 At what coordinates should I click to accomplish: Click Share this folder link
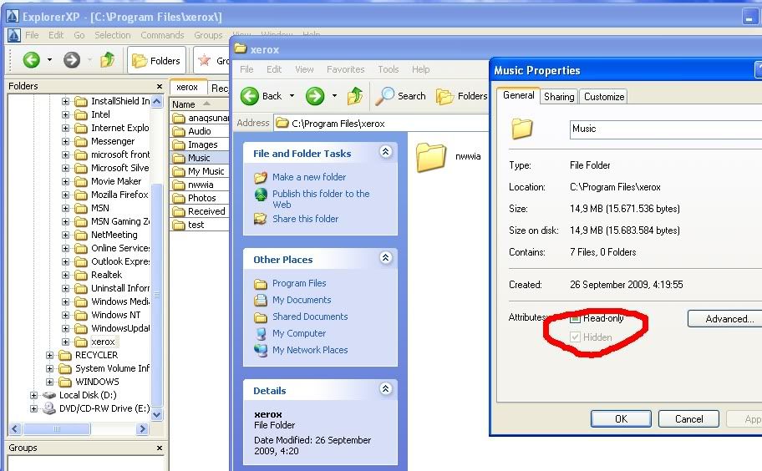pos(305,219)
